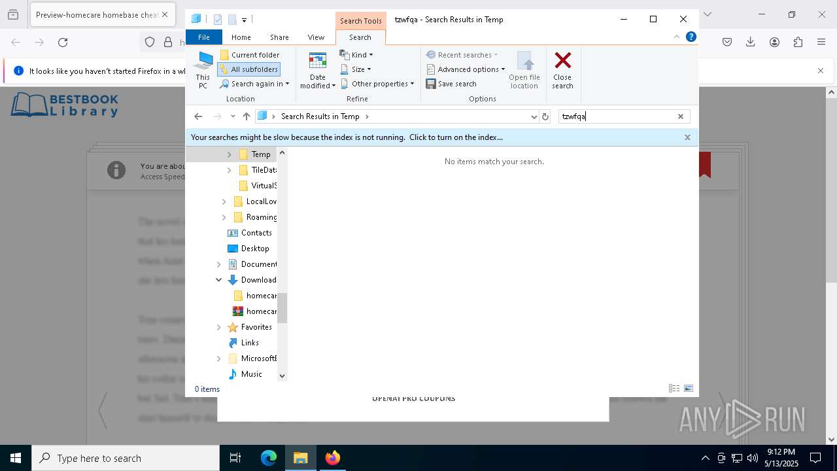This screenshot has height=471, width=837.
Task: Click the This PC search location icon
Action: click(x=203, y=71)
